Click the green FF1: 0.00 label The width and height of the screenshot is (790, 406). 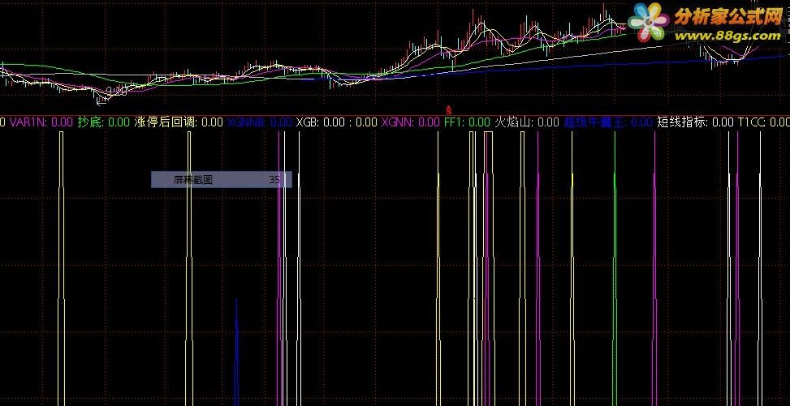pyautogui.click(x=467, y=122)
